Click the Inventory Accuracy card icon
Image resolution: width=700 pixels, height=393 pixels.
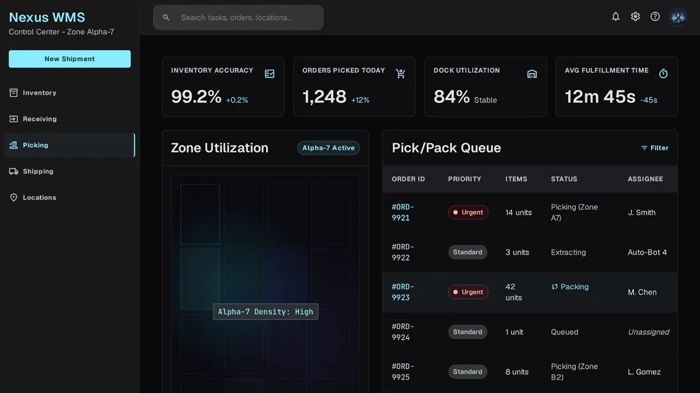[269, 74]
